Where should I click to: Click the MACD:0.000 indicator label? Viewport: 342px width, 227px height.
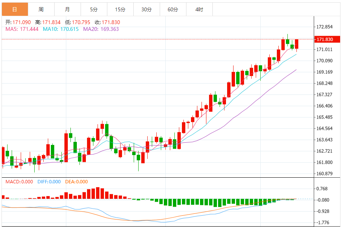(19, 182)
